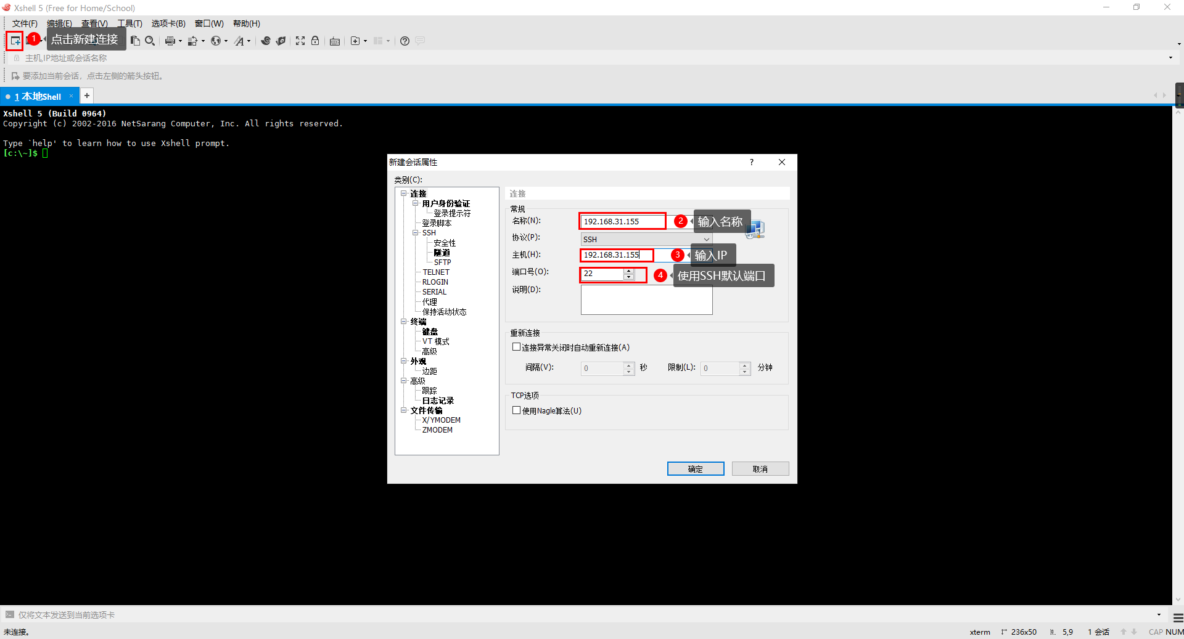
Task: Click the font toolbar icon
Action: click(x=239, y=41)
